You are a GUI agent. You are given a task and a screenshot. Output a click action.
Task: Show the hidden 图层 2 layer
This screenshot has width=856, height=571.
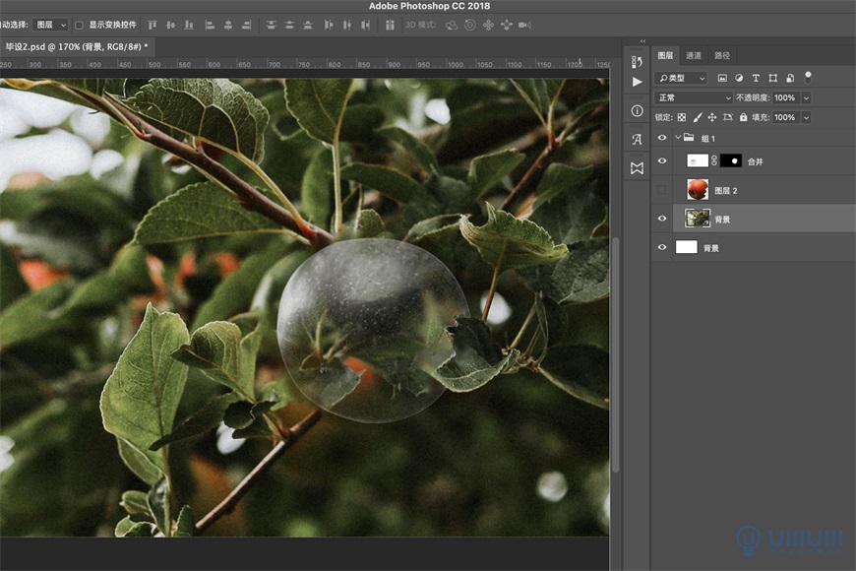click(x=662, y=190)
